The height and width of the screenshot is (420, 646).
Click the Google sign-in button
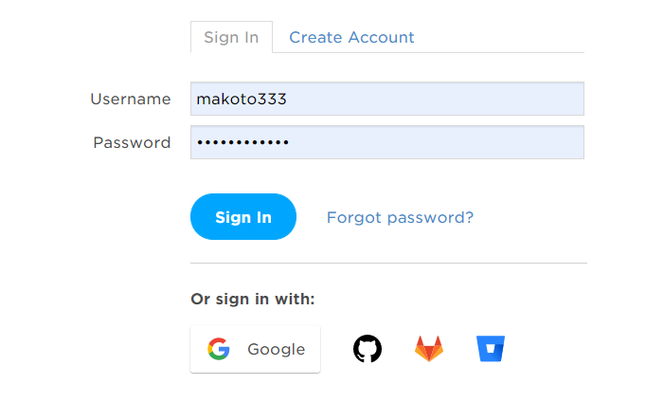click(256, 349)
